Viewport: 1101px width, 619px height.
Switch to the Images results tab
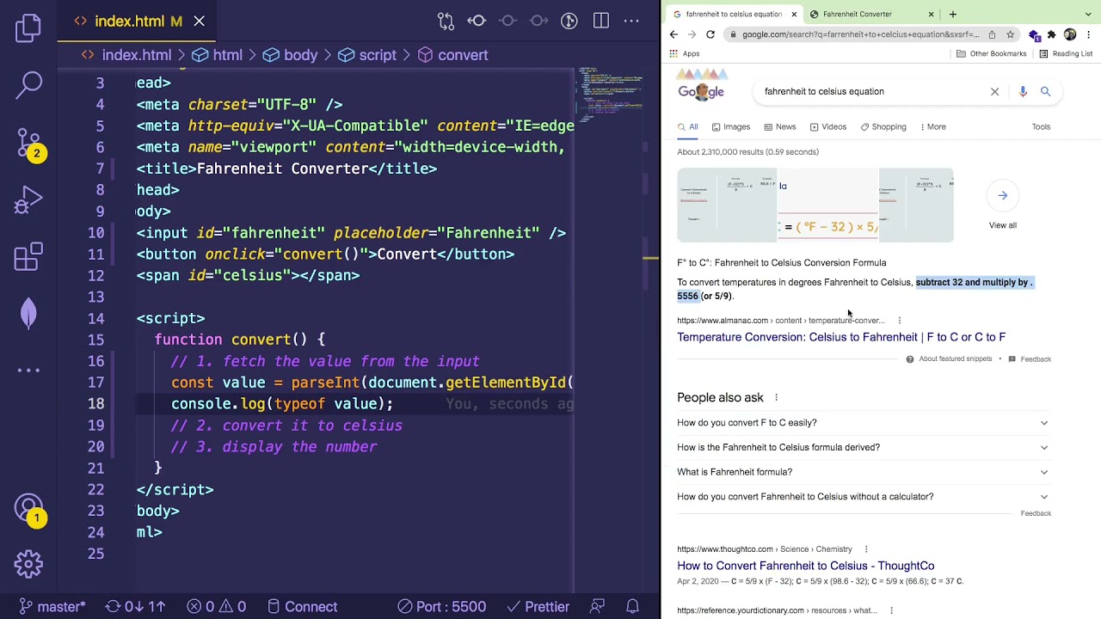click(730, 126)
